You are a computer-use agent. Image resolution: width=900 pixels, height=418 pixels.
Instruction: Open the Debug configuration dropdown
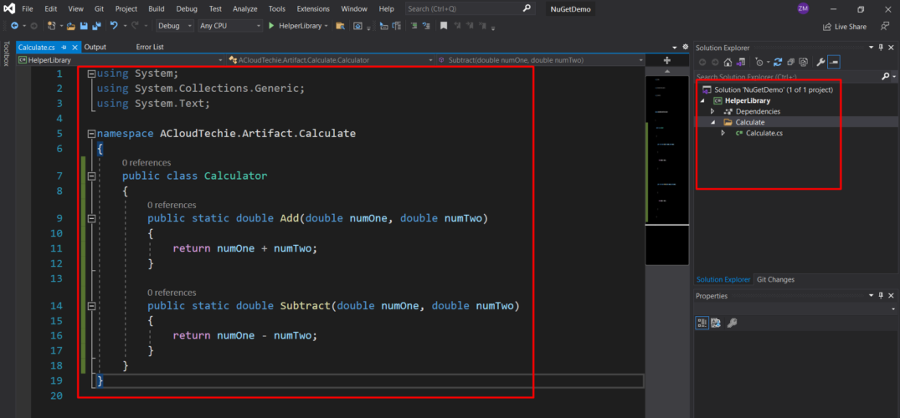pyautogui.click(x=174, y=26)
